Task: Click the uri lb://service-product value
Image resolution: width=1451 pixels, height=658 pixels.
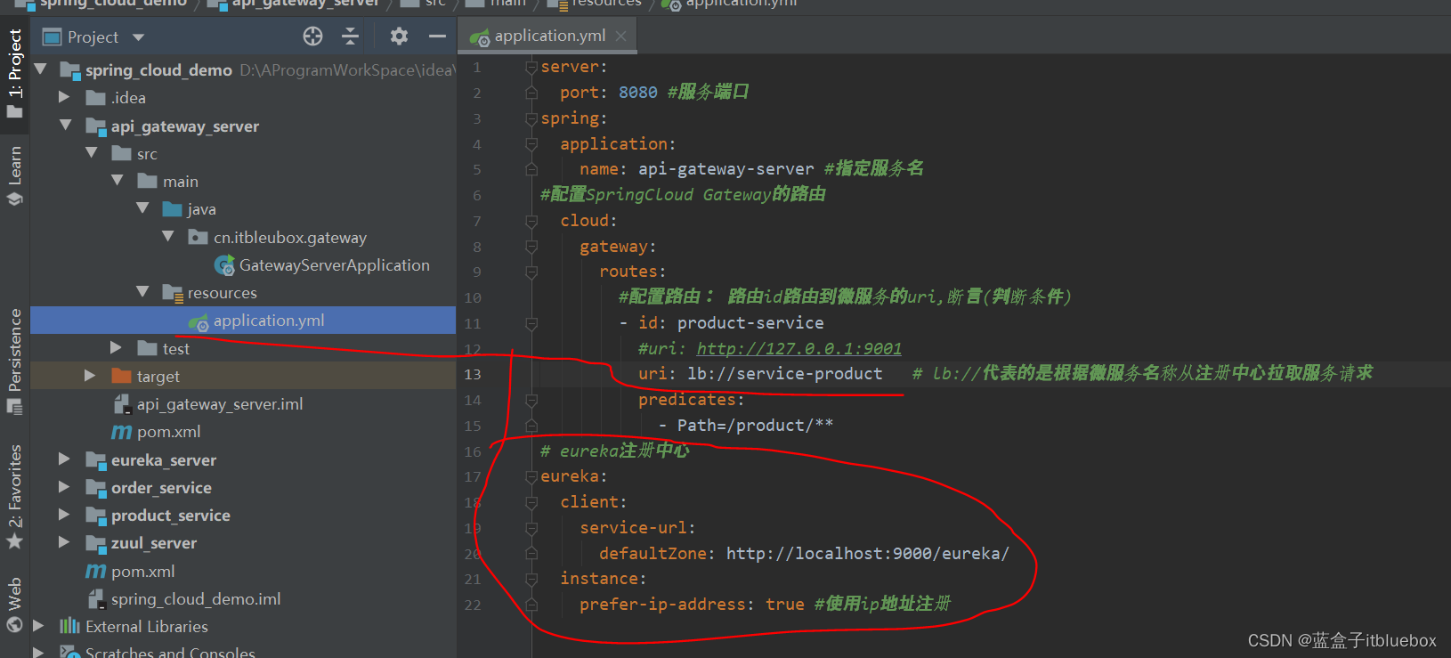Action: coord(785,374)
